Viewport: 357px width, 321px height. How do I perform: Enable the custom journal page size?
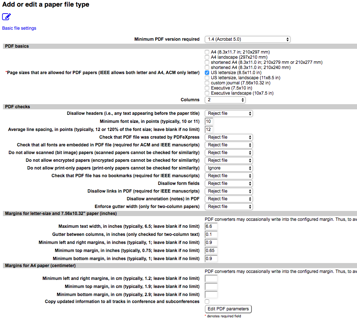(207, 83)
